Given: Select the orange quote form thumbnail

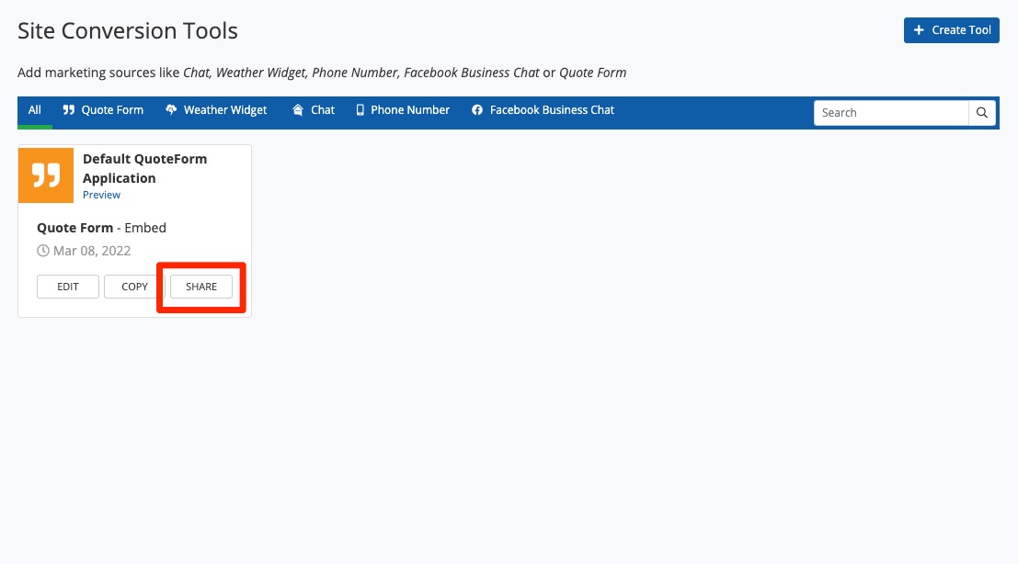Looking at the screenshot, I should click(x=46, y=175).
